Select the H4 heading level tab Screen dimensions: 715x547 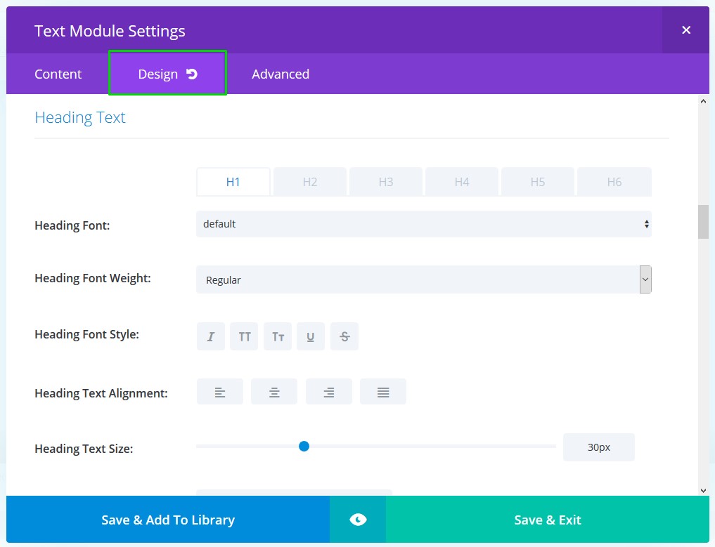pos(462,182)
